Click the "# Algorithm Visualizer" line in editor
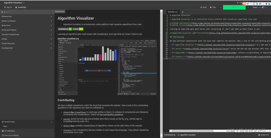 (x=180, y=15)
